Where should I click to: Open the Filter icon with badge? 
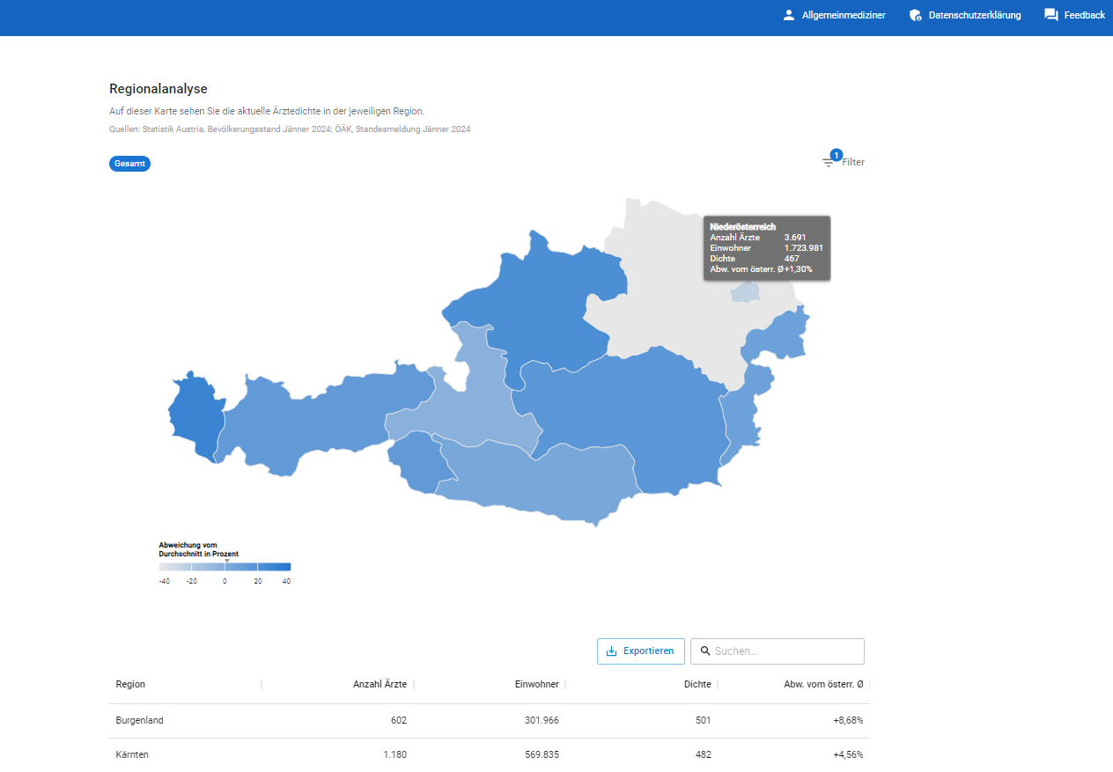(x=829, y=162)
